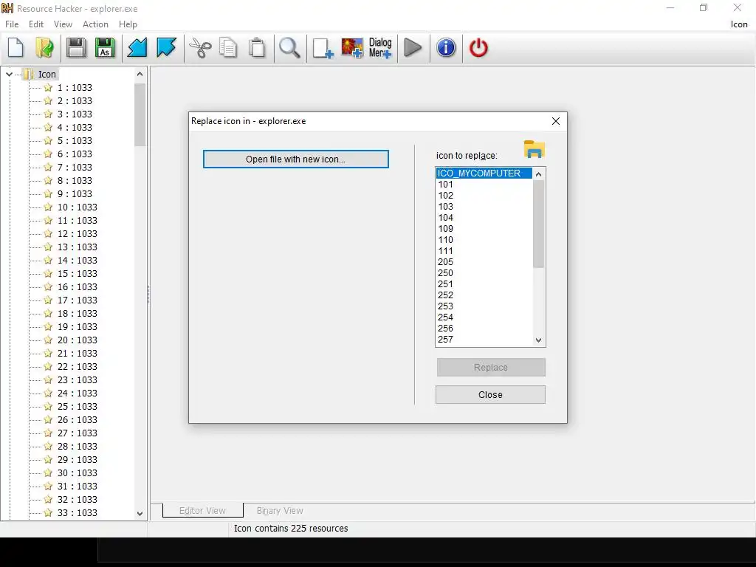Viewport: 756px width, 567px height.
Task: Switch to the Binary View tab
Action: [x=280, y=511]
